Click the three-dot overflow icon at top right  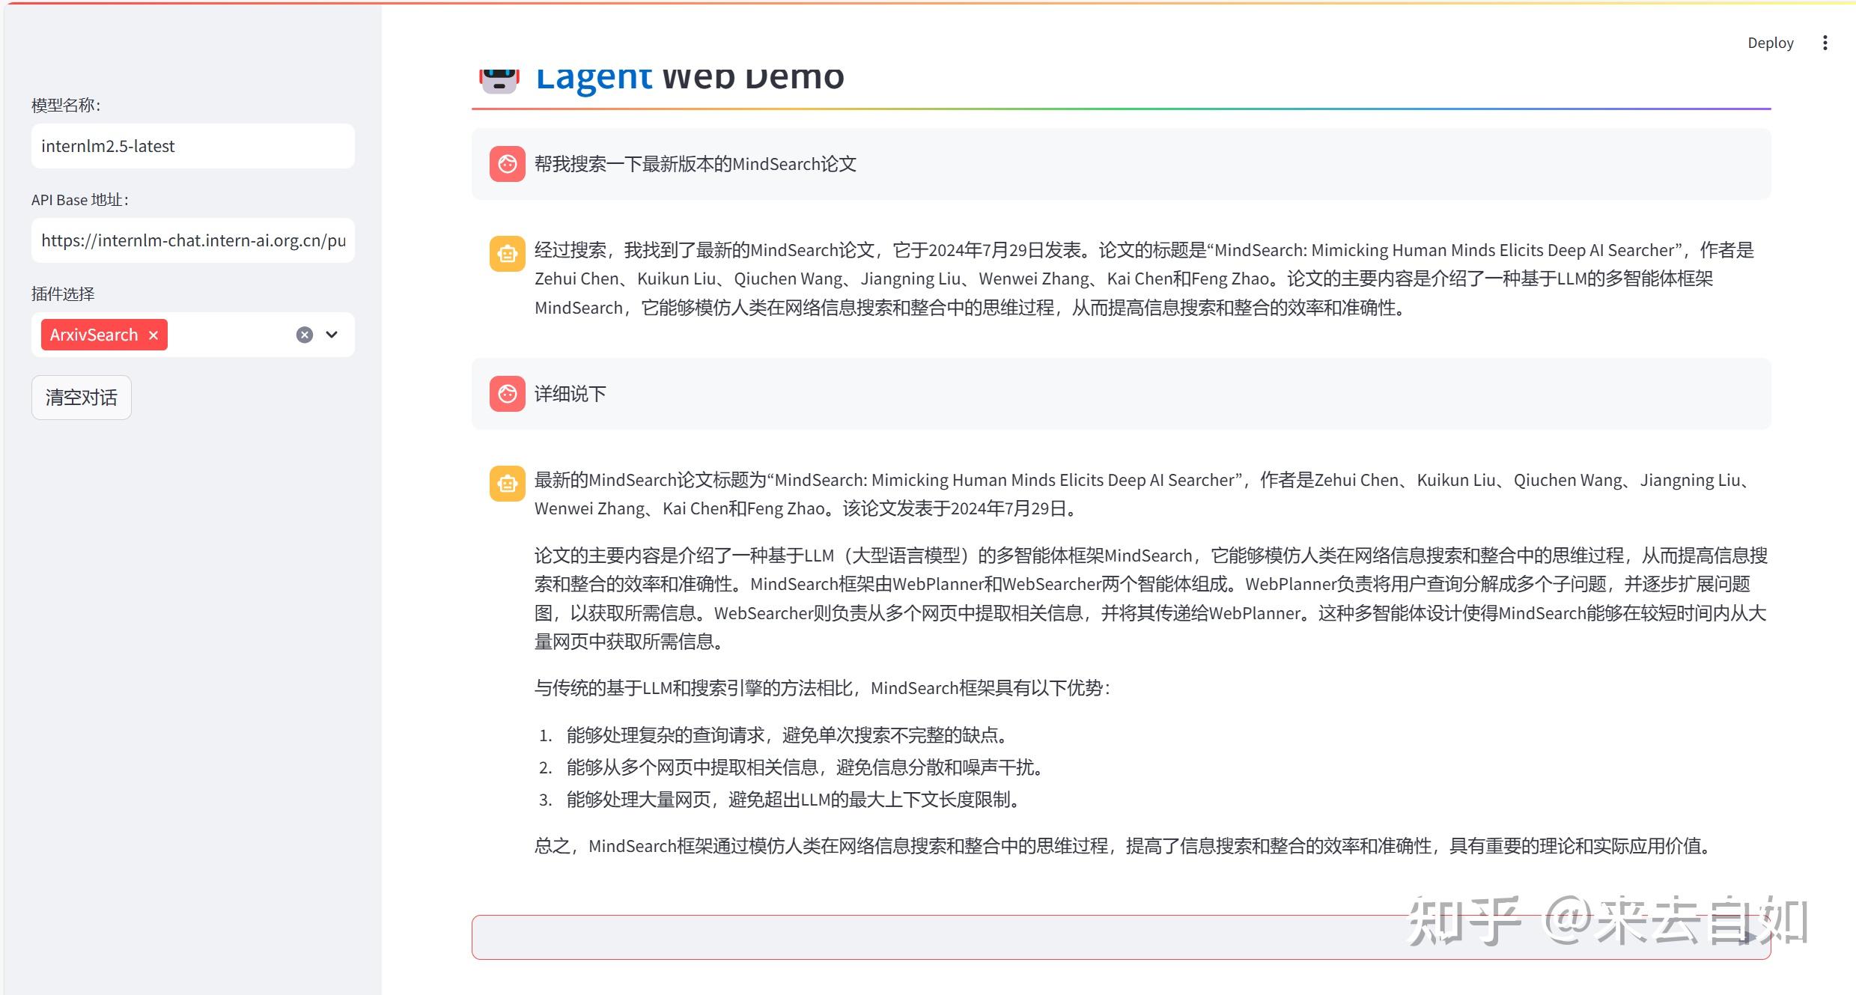point(1825,43)
